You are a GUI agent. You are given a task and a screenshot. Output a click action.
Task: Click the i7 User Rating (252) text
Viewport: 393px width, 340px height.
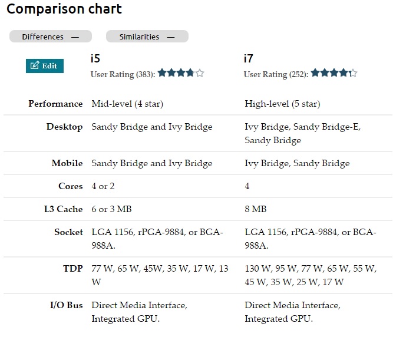point(276,74)
